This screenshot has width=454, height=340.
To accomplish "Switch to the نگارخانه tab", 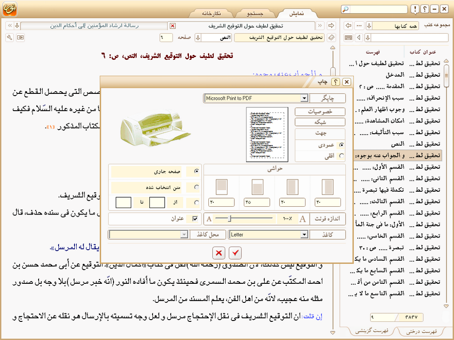I will (211, 14).
